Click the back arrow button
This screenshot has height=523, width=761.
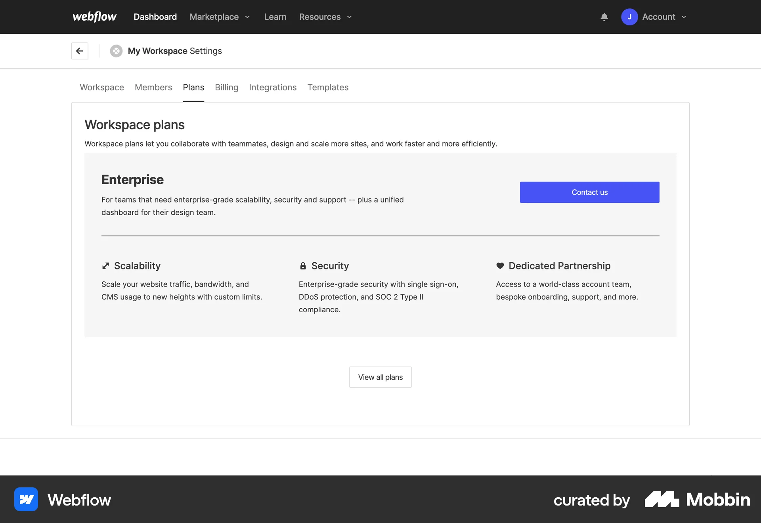coord(79,51)
